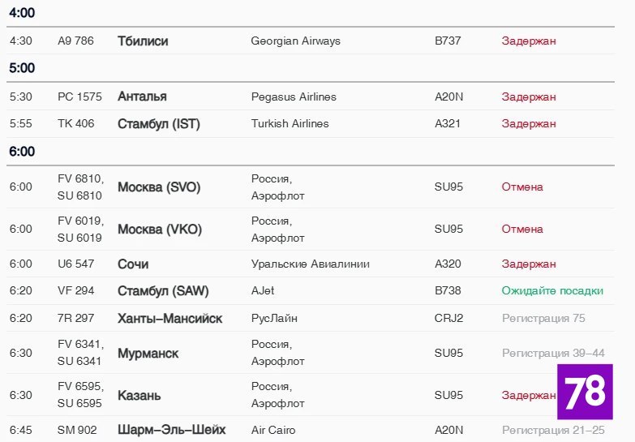Open the Сочи flight row
Viewport: 635px width, 442px height.
(133, 264)
